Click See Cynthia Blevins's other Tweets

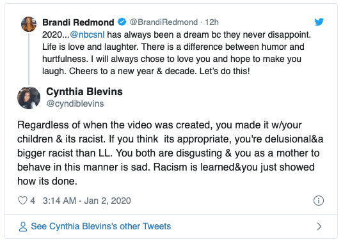tap(101, 226)
